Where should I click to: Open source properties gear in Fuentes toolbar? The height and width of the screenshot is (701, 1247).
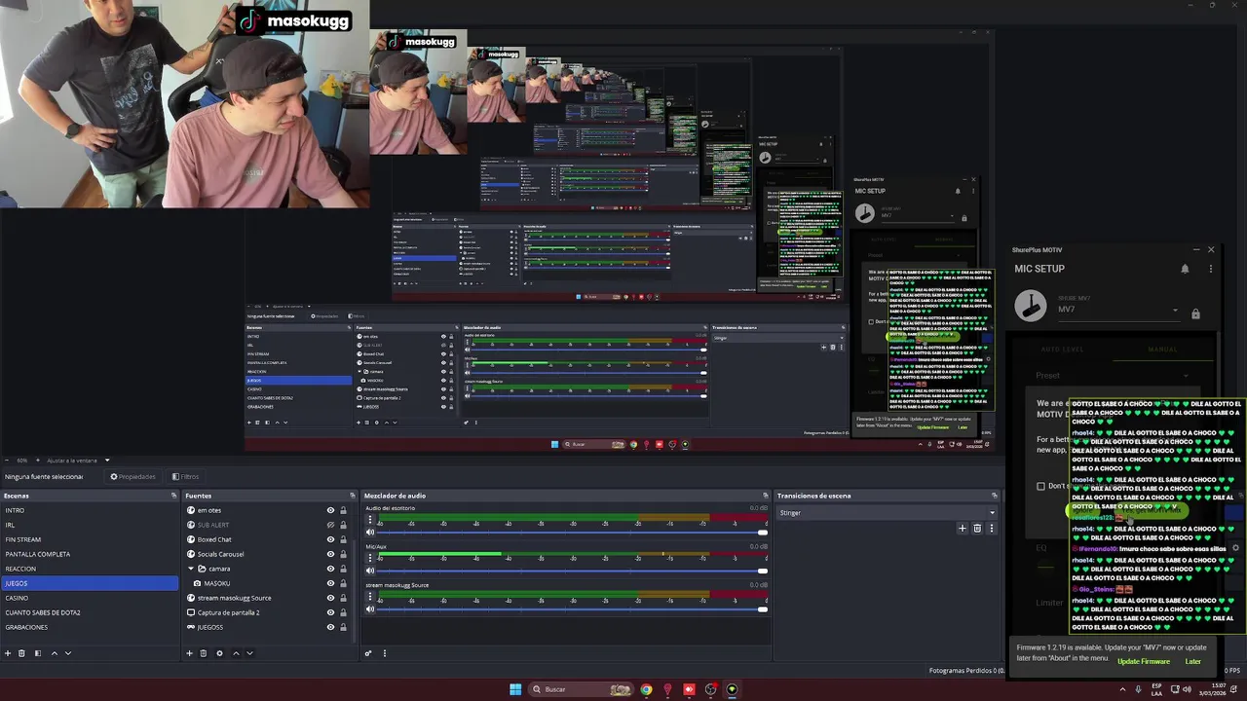pos(219,653)
